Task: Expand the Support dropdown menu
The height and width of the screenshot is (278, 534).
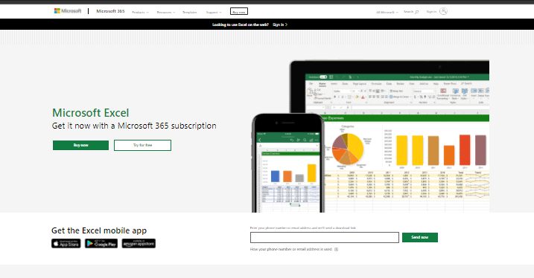Action: [x=214, y=12]
